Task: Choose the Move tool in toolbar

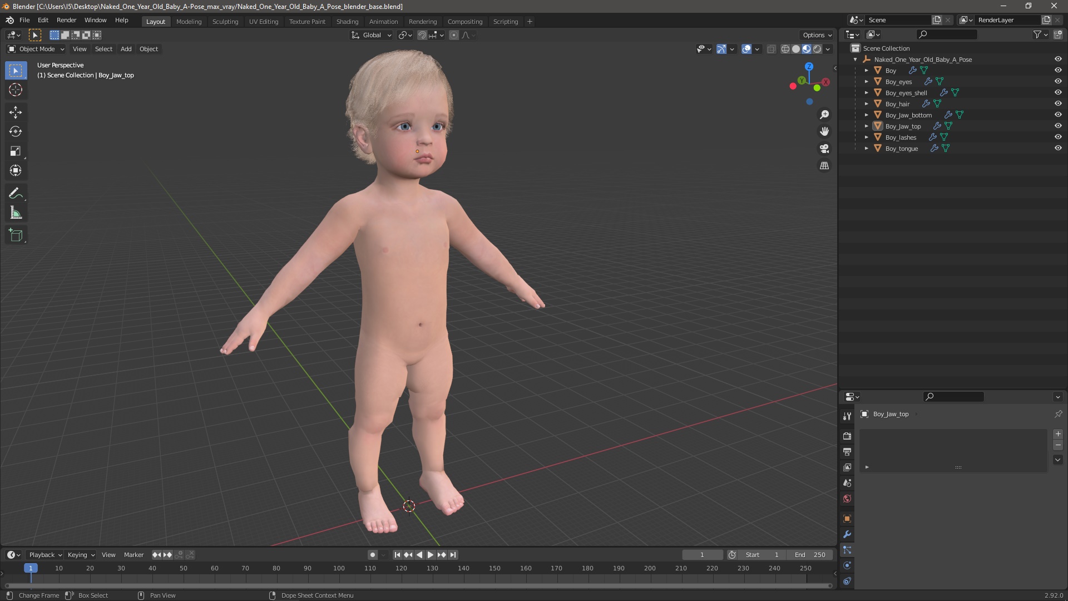Action: [x=16, y=112]
